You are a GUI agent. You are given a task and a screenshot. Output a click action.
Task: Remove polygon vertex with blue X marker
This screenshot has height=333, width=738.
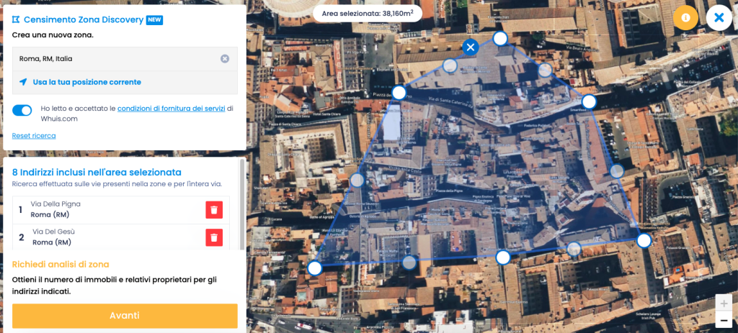pos(470,47)
